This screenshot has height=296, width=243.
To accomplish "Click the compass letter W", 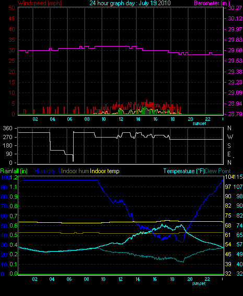I will click(x=230, y=137).
